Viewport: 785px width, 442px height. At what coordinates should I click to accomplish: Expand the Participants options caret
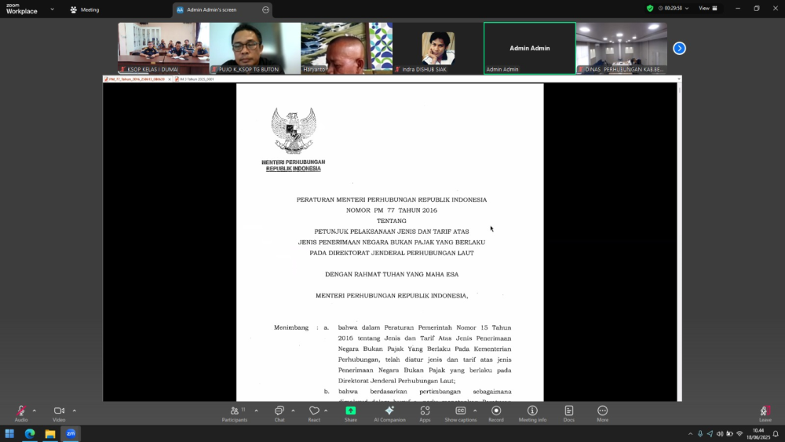257,411
